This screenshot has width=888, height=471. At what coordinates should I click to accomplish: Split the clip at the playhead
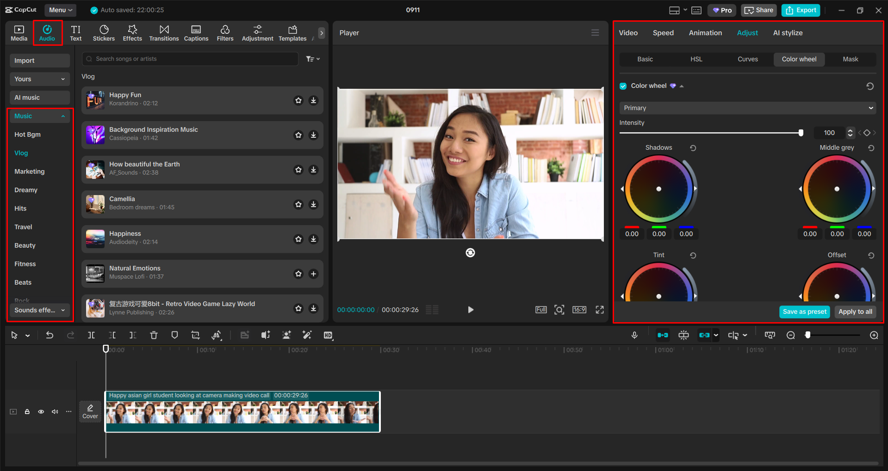point(91,335)
